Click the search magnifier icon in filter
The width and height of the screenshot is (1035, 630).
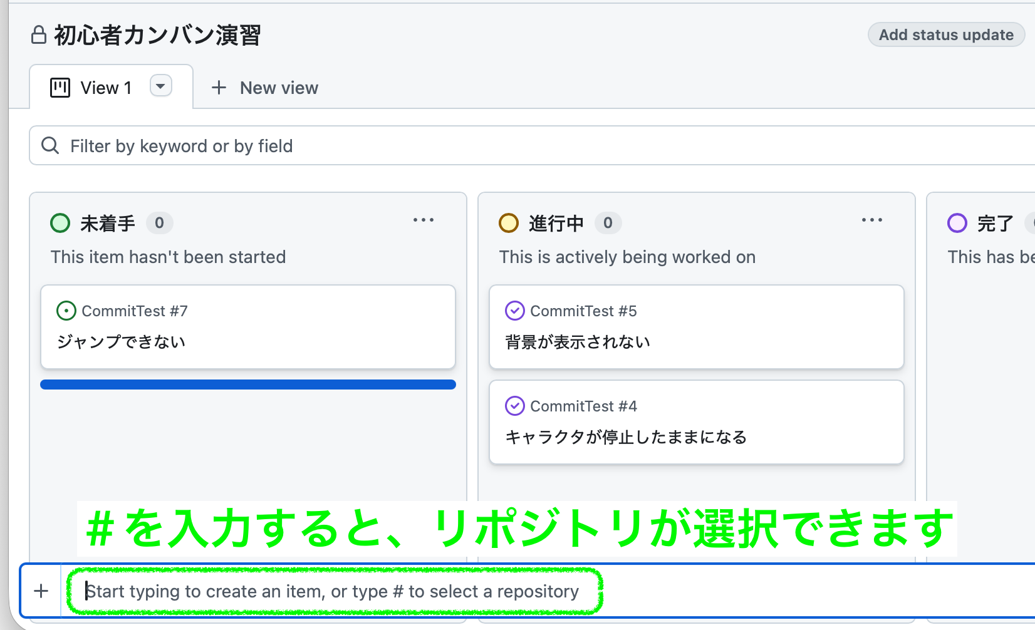click(x=50, y=146)
